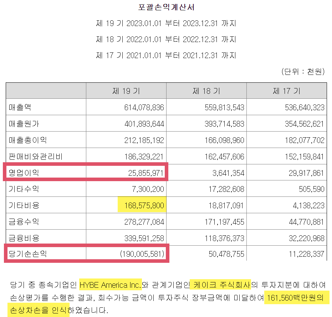The image size is (332, 317).
Task: Click the value 393,714,583
Action: coord(224,124)
